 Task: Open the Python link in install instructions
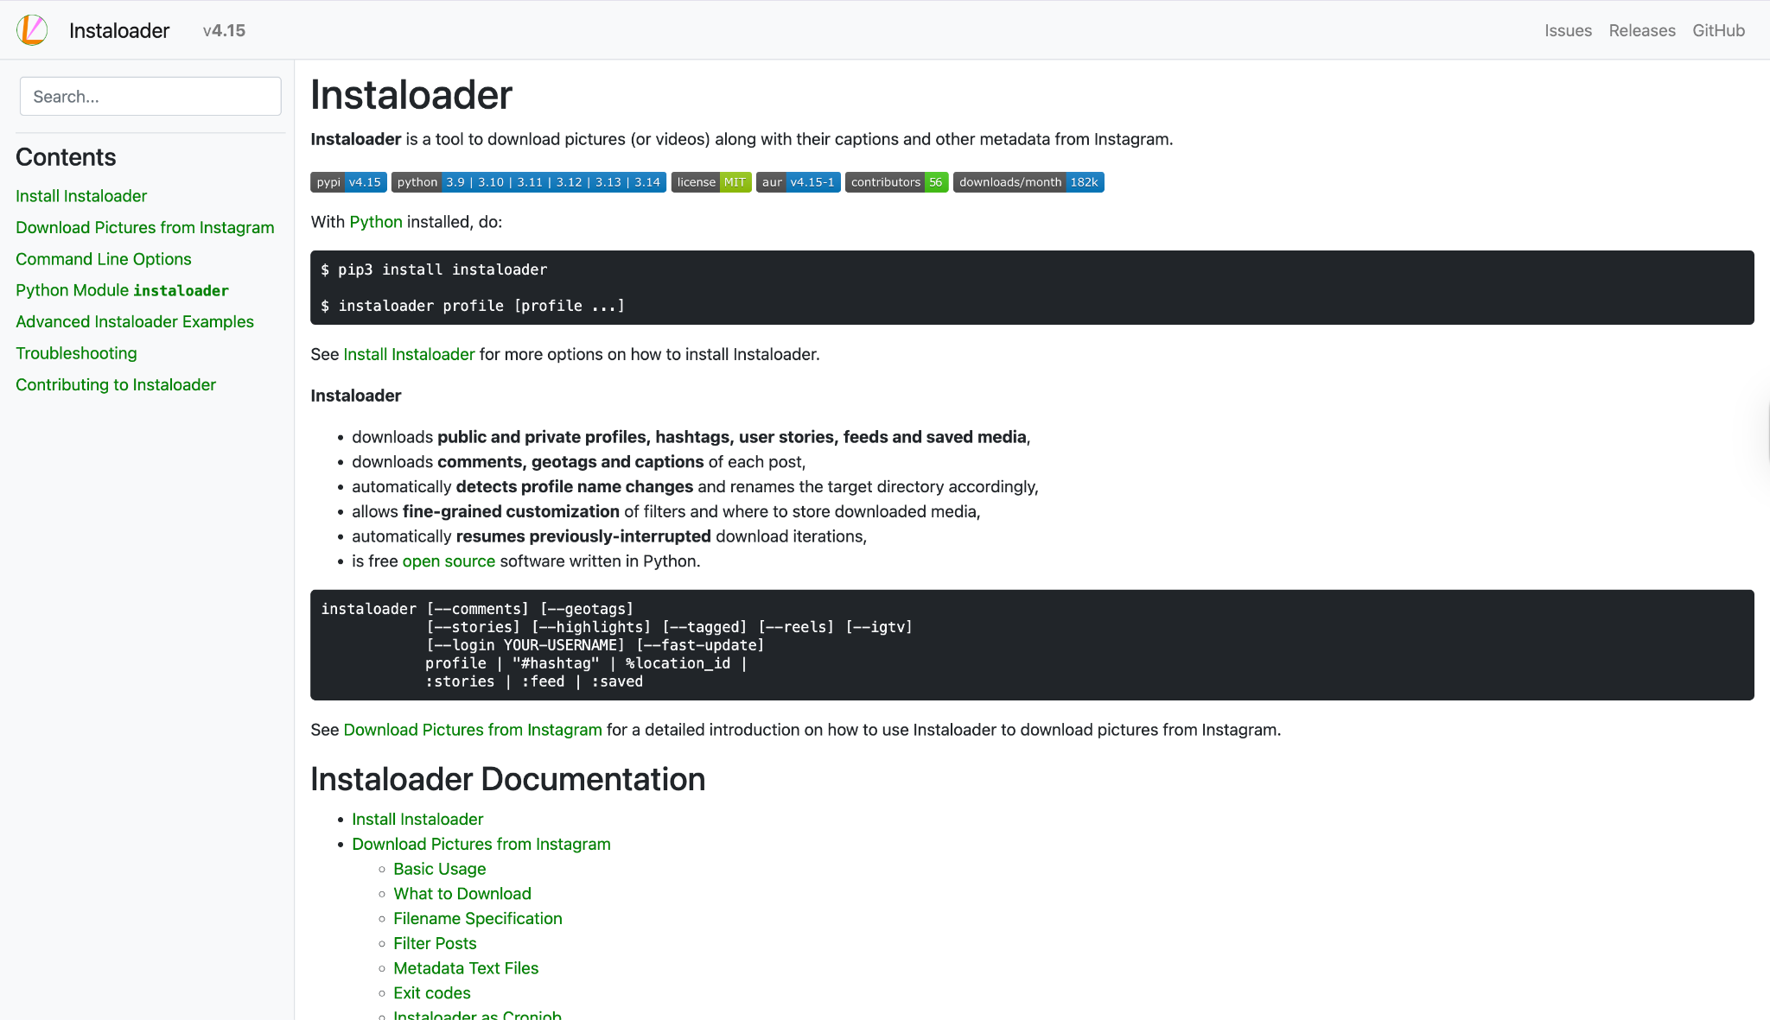coord(375,222)
